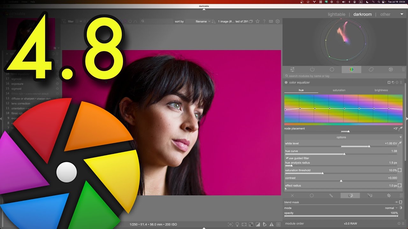Turn off blending with X icon
This screenshot has height=229, width=408.
tap(292, 196)
